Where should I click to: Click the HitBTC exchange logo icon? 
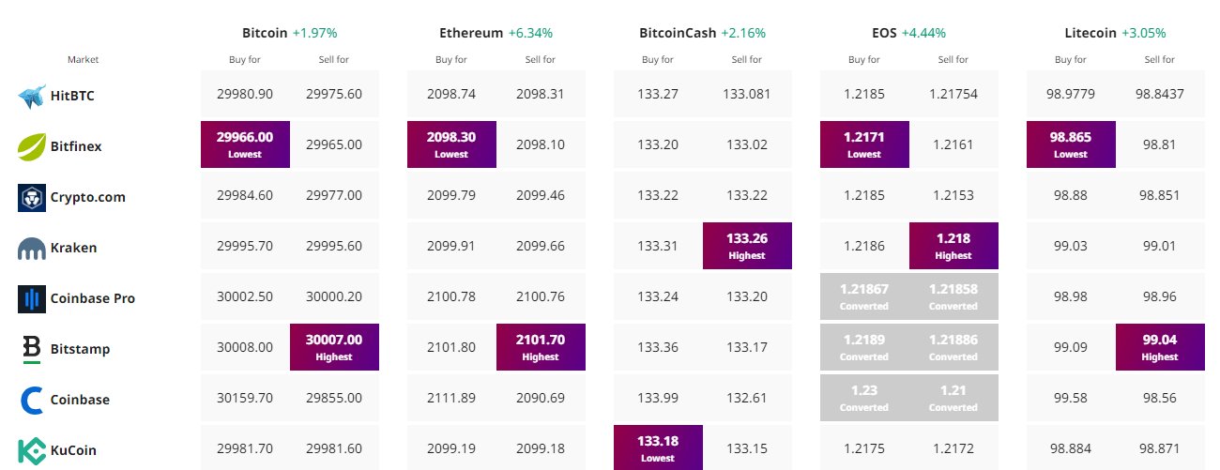[32, 96]
